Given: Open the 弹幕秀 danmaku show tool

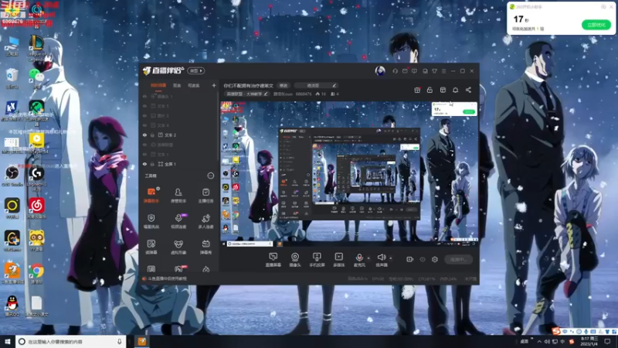Looking at the screenshot, I should (x=205, y=247).
